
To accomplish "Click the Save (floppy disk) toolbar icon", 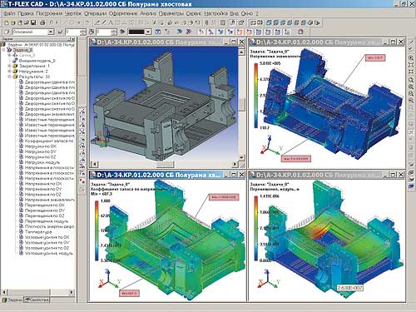I will click(33, 22).
